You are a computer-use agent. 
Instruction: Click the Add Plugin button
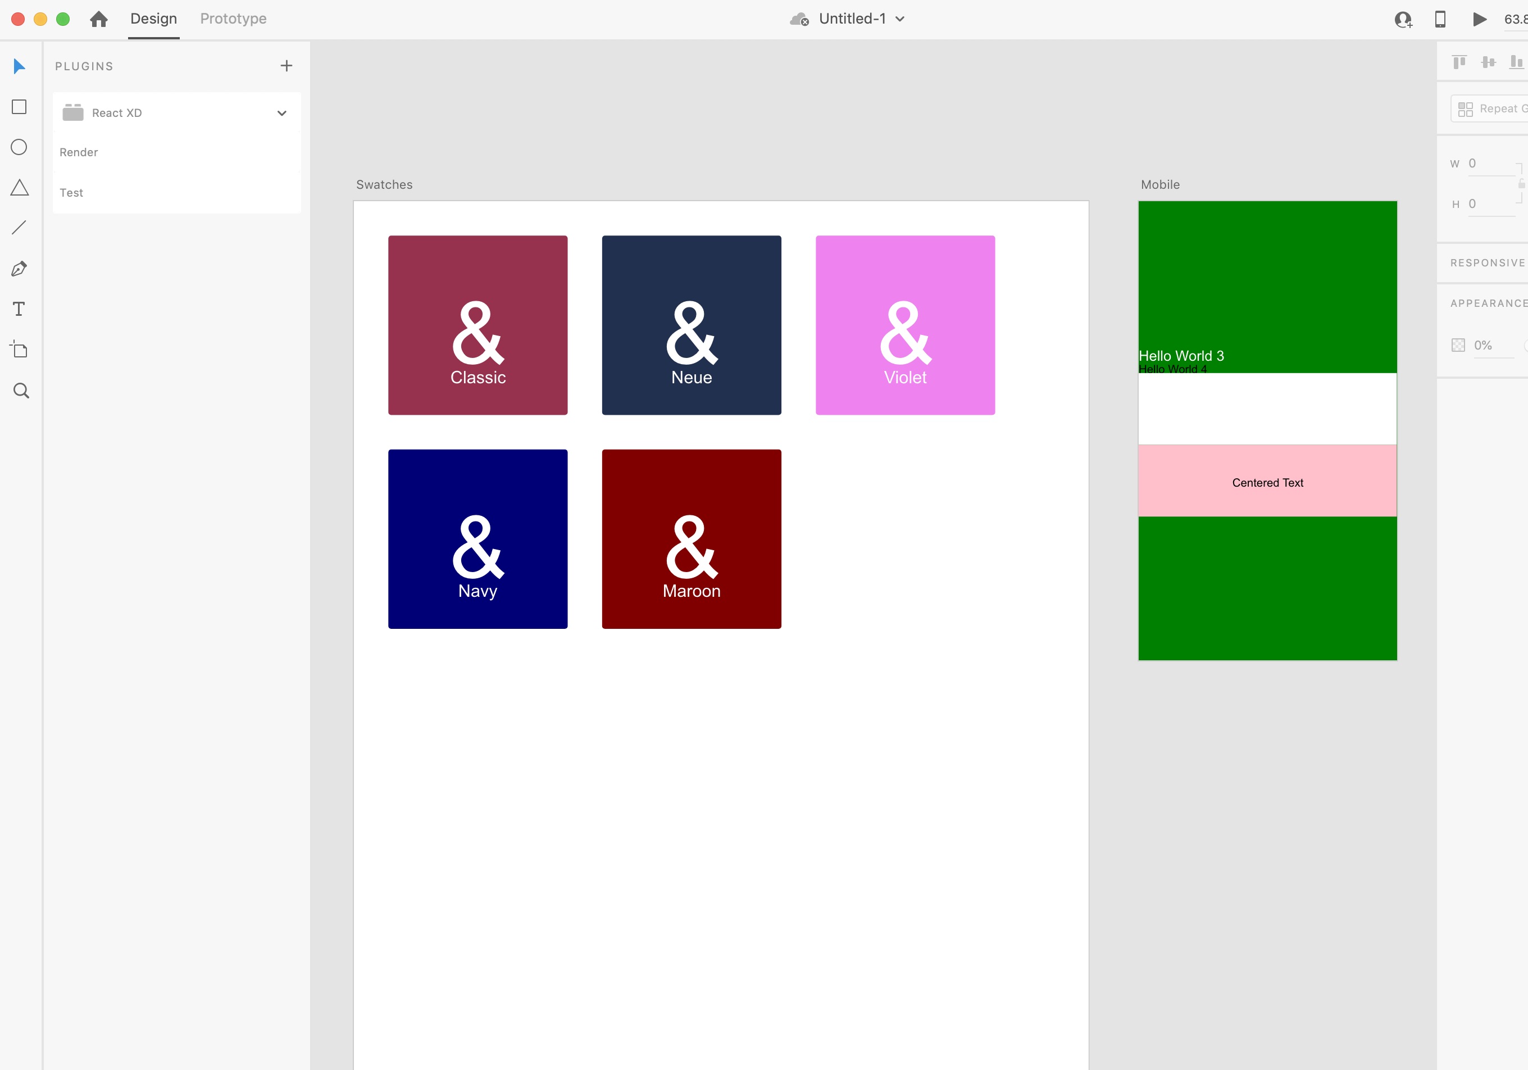pos(287,66)
